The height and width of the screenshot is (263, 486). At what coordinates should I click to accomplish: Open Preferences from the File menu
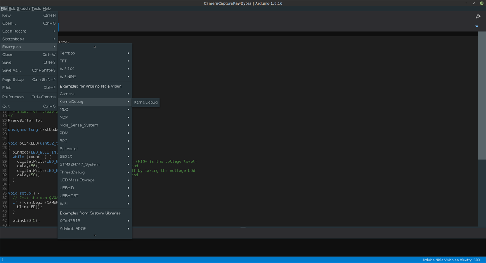coord(29,97)
